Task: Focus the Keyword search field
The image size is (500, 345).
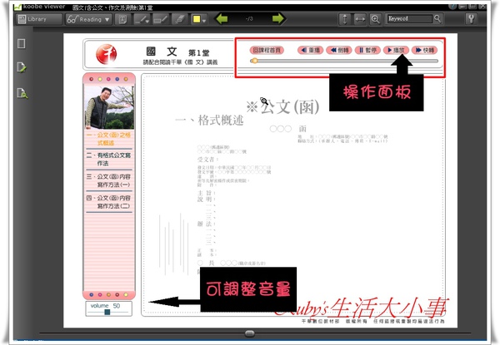Action: click(409, 19)
